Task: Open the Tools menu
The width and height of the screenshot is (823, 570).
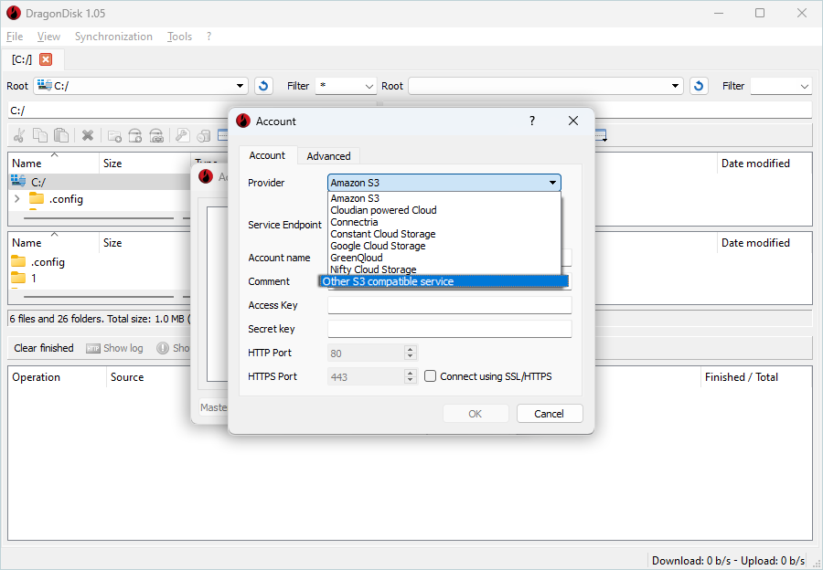Action: (x=179, y=37)
